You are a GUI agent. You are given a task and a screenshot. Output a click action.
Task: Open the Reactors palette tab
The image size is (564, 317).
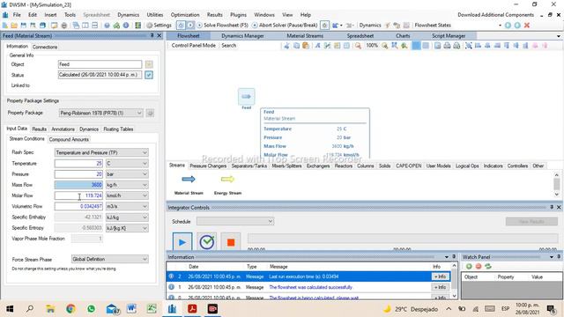click(344, 166)
